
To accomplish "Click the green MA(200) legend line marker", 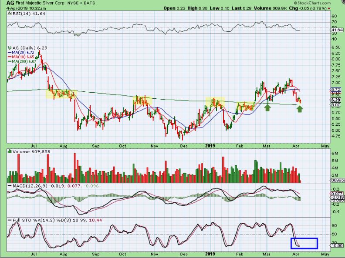I will tap(10, 61).
